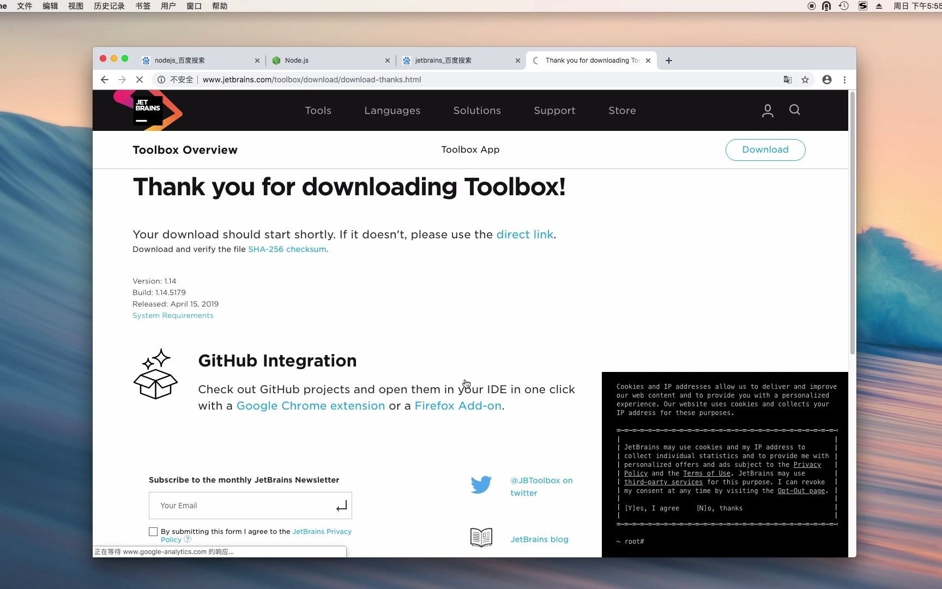This screenshot has height=589, width=942.
Task: Open Opt-Out page link in cookie console
Action: tap(801, 491)
